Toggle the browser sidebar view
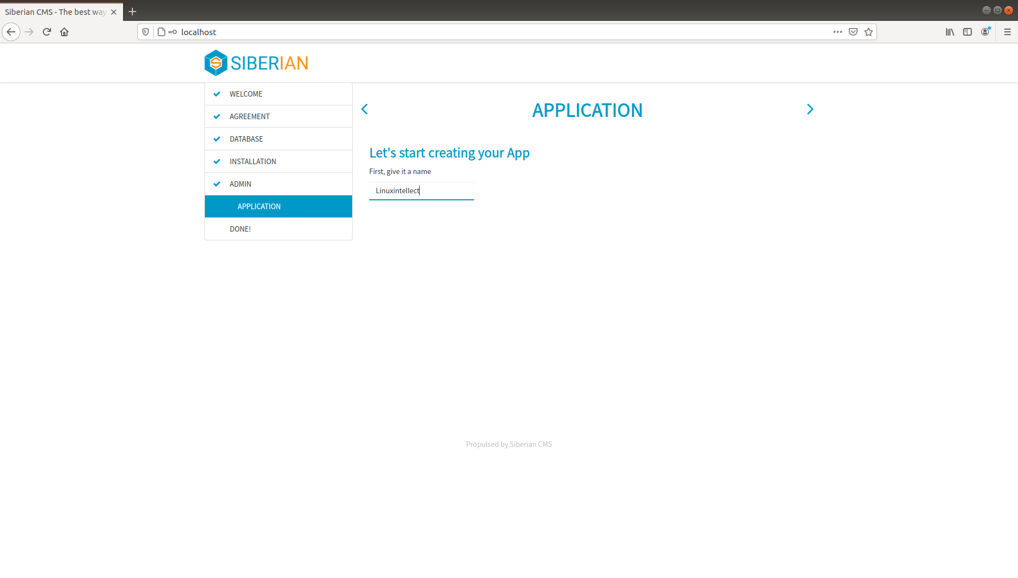Image resolution: width=1018 pixels, height=578 pixels. tap(967, 32)
